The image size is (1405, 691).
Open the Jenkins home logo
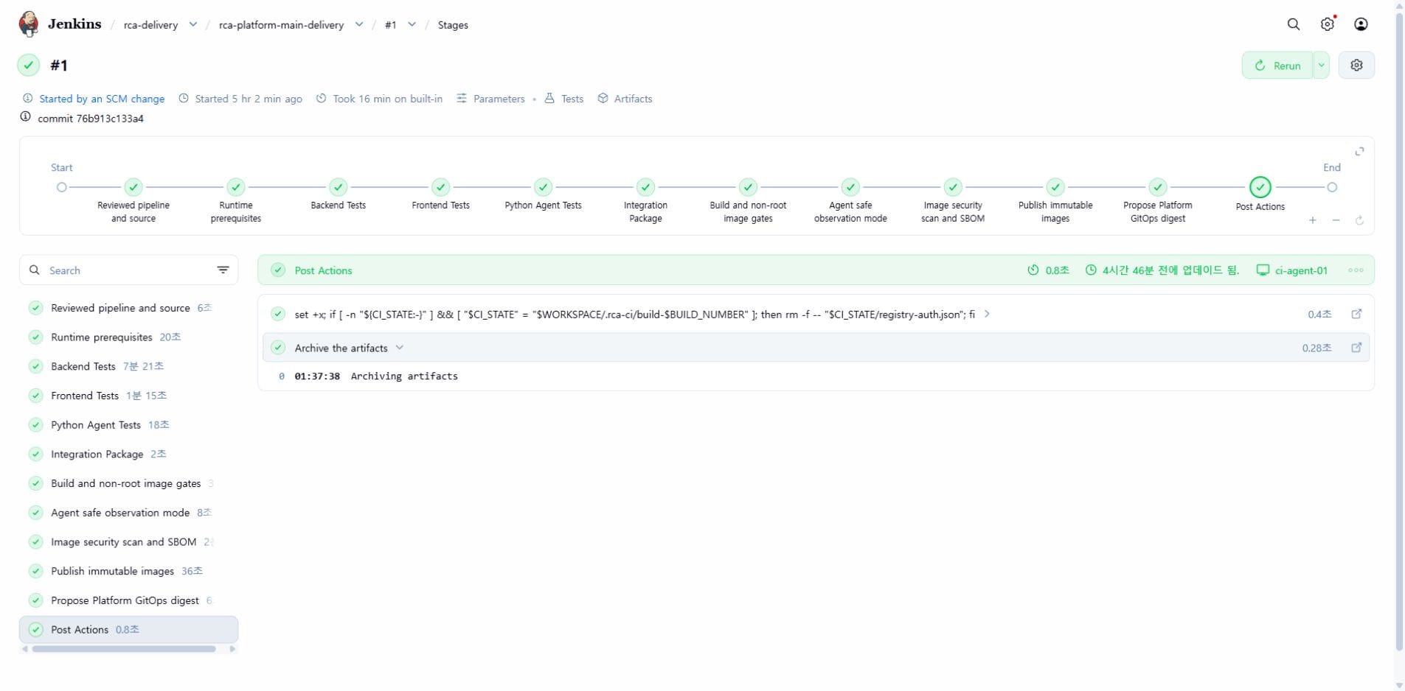tap(60, 24)
